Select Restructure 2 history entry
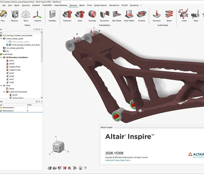Image resolution: width=204 pixels, height=174 pixels. click(x=8, y=111)
